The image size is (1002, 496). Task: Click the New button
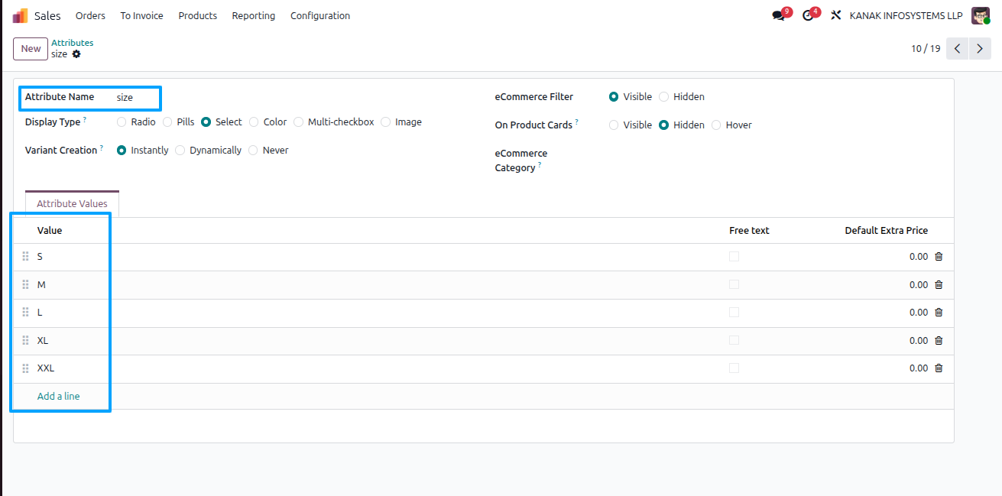(x=31, y=49)
